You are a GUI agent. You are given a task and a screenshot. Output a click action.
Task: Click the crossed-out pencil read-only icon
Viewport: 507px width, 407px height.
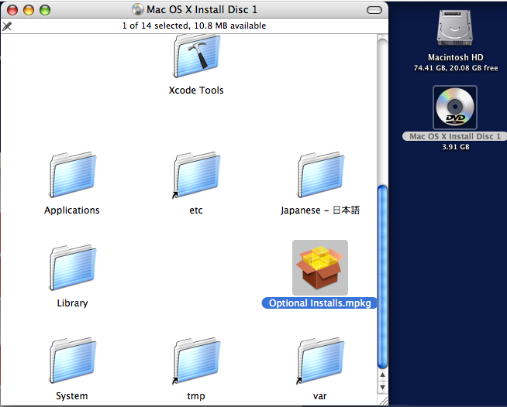(7, 26)
